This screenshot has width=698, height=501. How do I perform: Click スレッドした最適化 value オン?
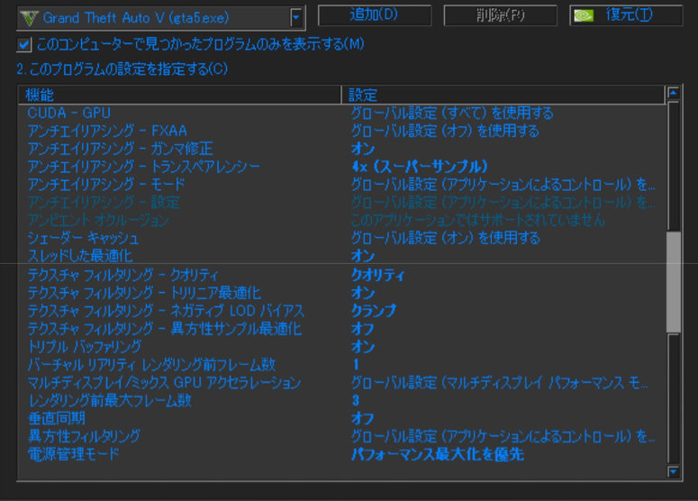(362, 256)
